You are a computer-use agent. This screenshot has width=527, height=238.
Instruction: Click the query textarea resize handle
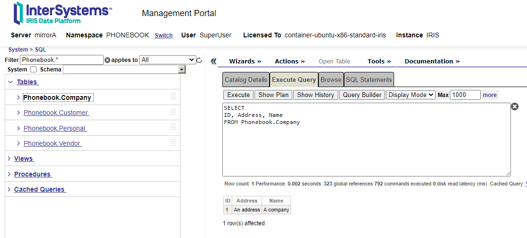point(508,174)
